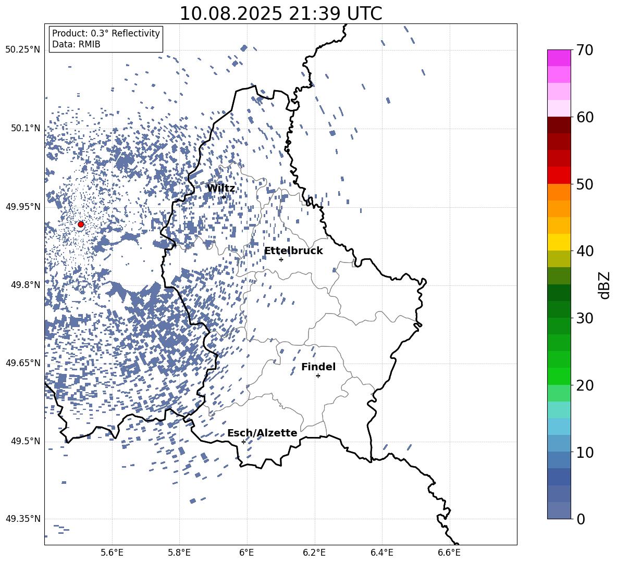Click the 40 value on the colorbar
Image resolution: width=617 pixels, height=563 pixels.
pos(585,251)
